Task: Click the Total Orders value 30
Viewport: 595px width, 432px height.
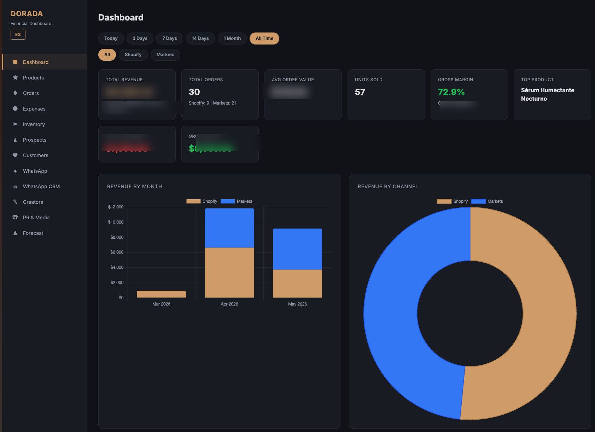Action: click(194, 92)
